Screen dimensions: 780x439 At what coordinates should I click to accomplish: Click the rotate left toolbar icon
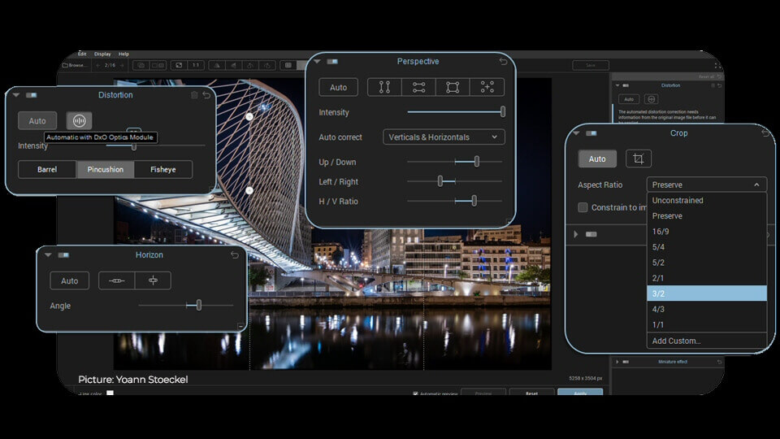point(250,65)
